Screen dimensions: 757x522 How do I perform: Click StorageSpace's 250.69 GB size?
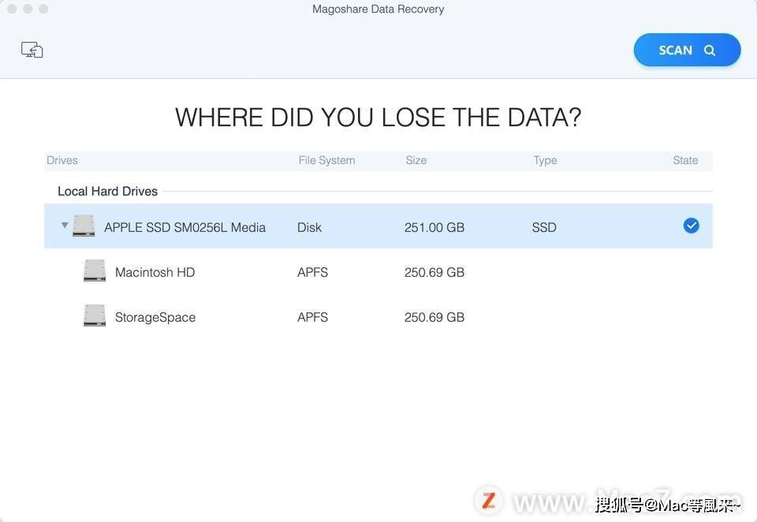click(x=434, y=317)
